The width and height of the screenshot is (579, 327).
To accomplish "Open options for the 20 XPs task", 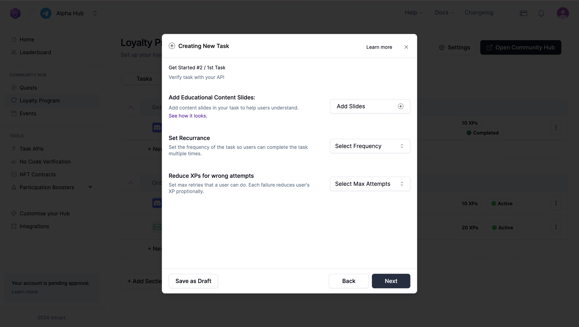I will [x=556, y=227].
